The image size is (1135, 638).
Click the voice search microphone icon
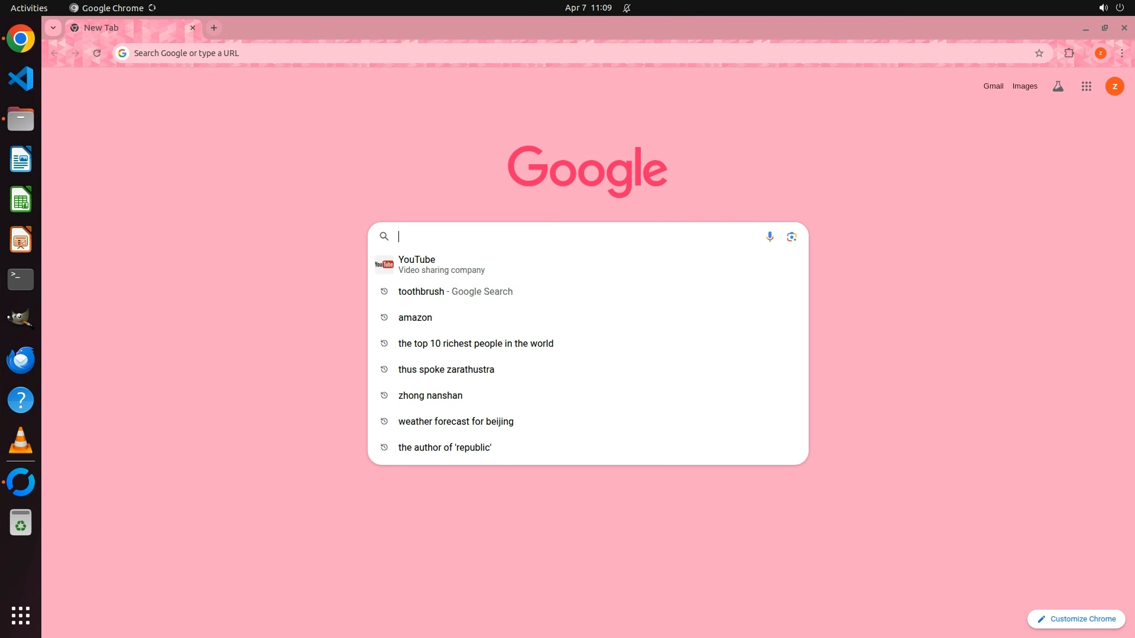coord(770,237)
